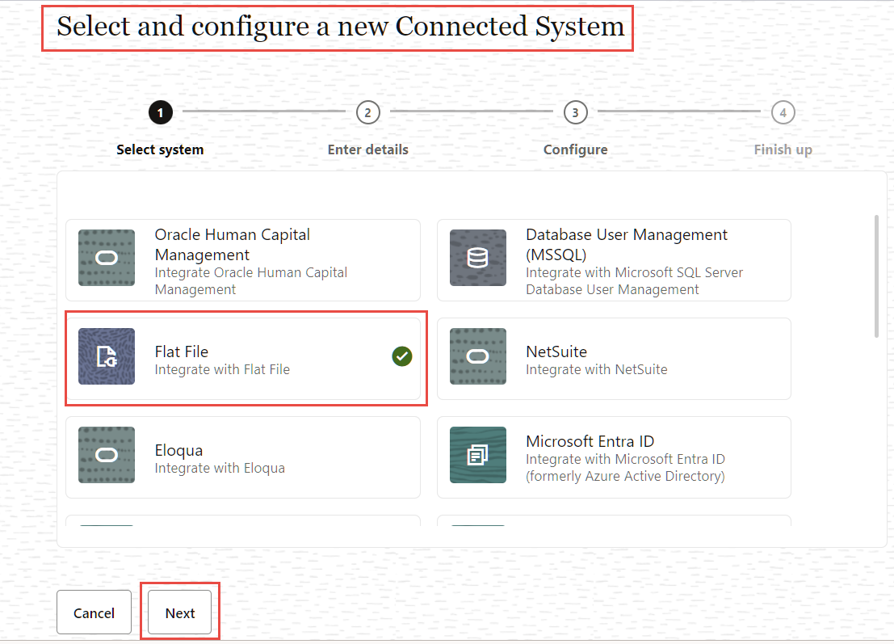Click Integrate with Eloqua description
Screen dimensions: 894x644
click(x=220, y=469)
